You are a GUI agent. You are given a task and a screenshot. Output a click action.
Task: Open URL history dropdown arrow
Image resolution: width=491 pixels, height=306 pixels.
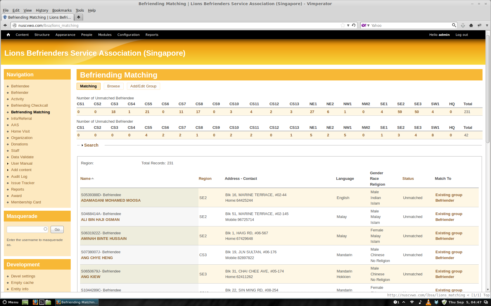[x=348, y=25]
